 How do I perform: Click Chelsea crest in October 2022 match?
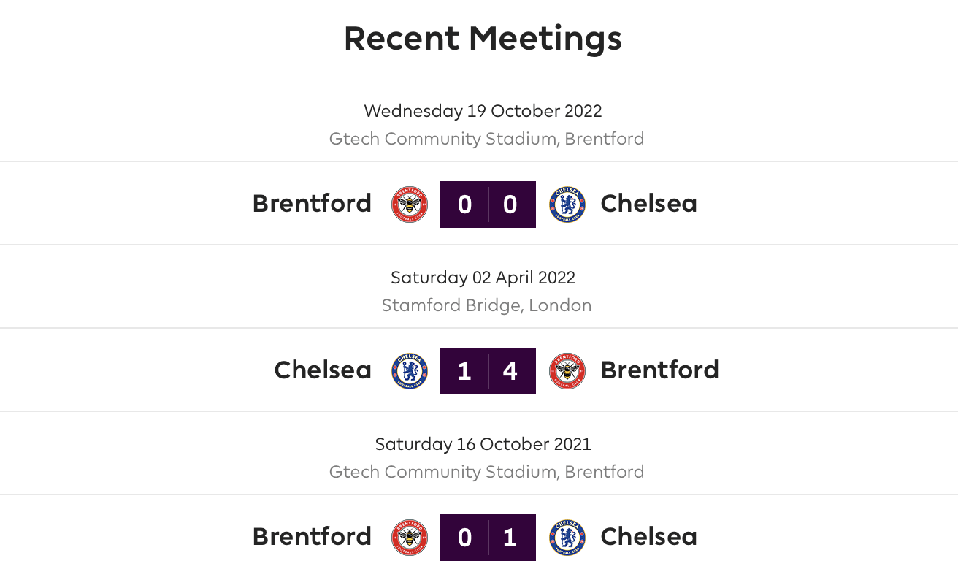pos(567,205)
